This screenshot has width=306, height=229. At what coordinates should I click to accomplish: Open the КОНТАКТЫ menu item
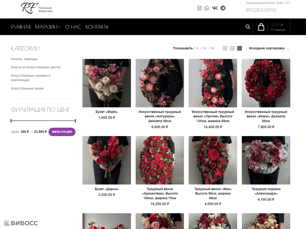tap(97, 27)
